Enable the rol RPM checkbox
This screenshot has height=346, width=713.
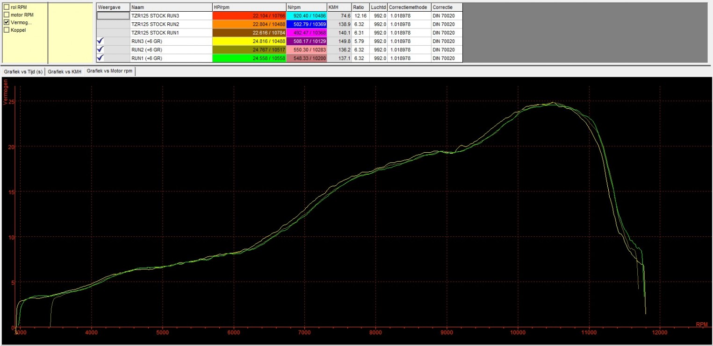[x=7, y=7]
